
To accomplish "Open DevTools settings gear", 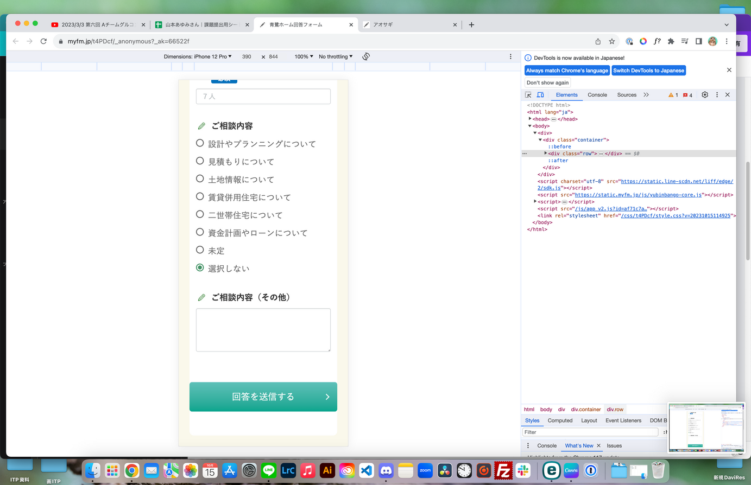I will 705,95.
